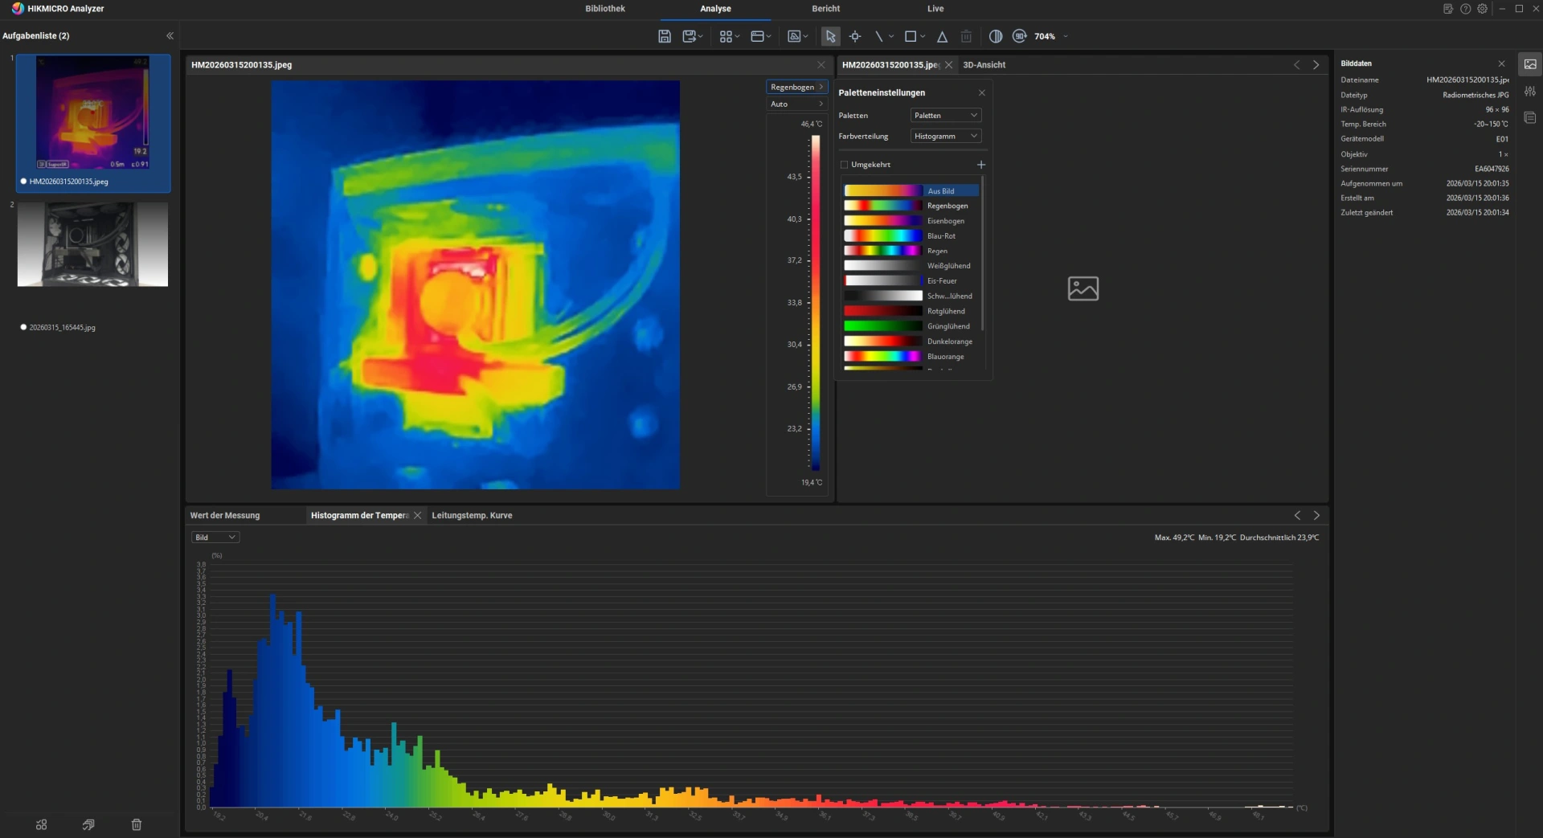
Task: Click the trash icon below task list
Action: pyautogui.click(x=137, y=824)
